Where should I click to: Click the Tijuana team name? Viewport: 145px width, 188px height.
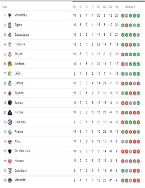(x=19, y=93)
